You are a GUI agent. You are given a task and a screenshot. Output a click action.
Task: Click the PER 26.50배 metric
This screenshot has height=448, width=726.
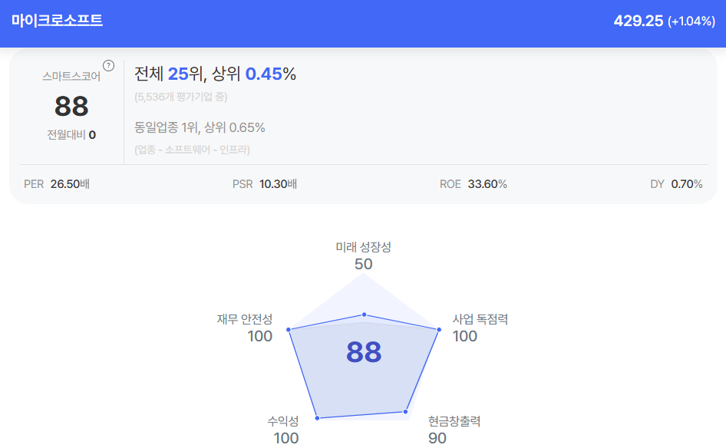(x=57, y=184)
